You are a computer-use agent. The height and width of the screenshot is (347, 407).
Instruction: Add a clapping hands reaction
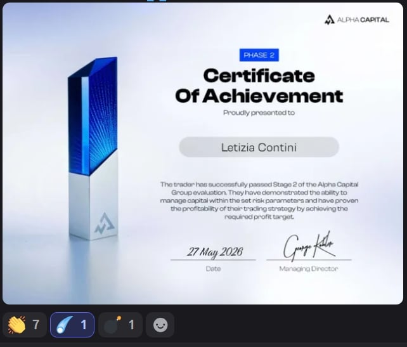[24, 325]
